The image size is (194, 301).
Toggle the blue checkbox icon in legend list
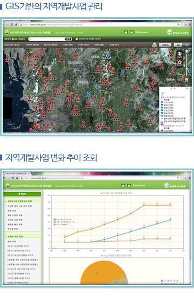point(162,124)
